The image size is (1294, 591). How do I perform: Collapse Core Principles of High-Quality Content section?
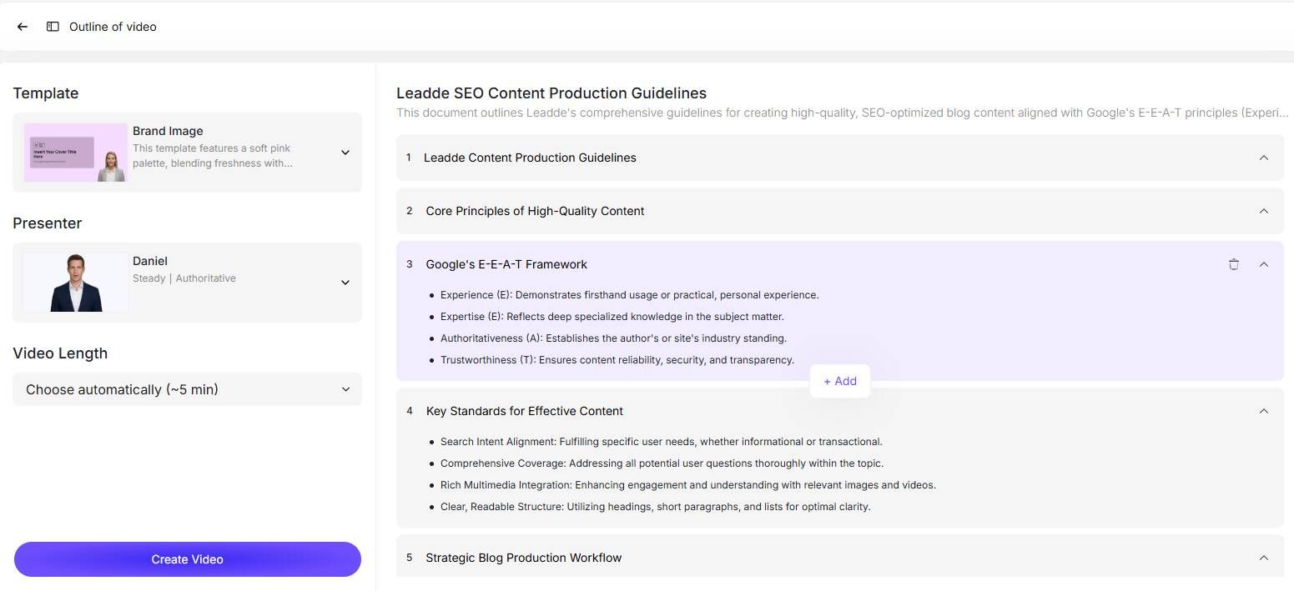tap(1264, 211)
